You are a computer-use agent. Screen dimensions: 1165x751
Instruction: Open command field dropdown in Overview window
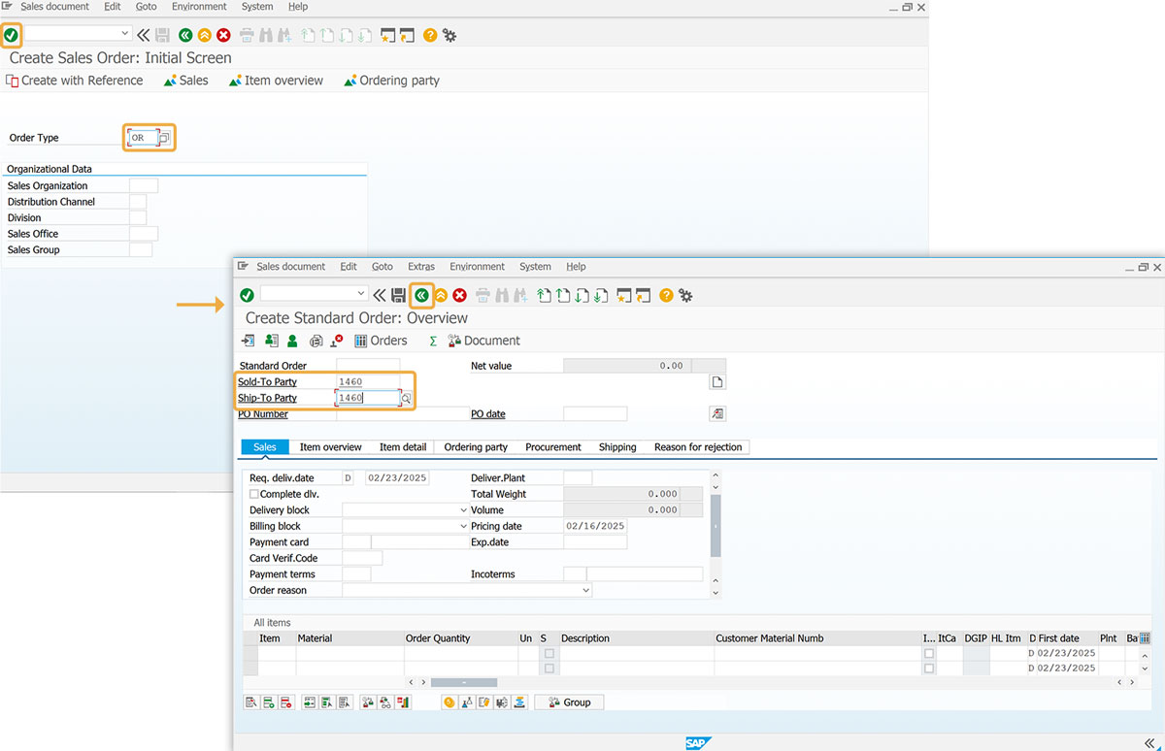tap(361, 293)
